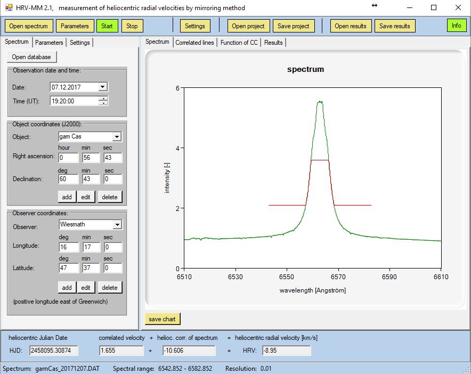The image size is (471, 374).
Task: Click the Right ascension hour field
Action: tap(69, 158)
